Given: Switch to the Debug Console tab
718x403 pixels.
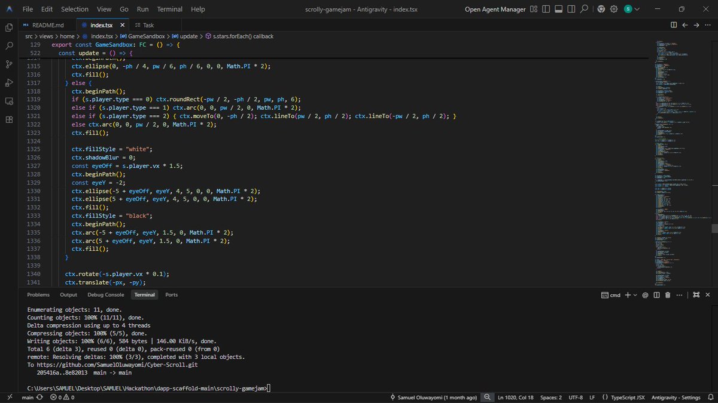Looking at the screenshot, I should (106, 295).
